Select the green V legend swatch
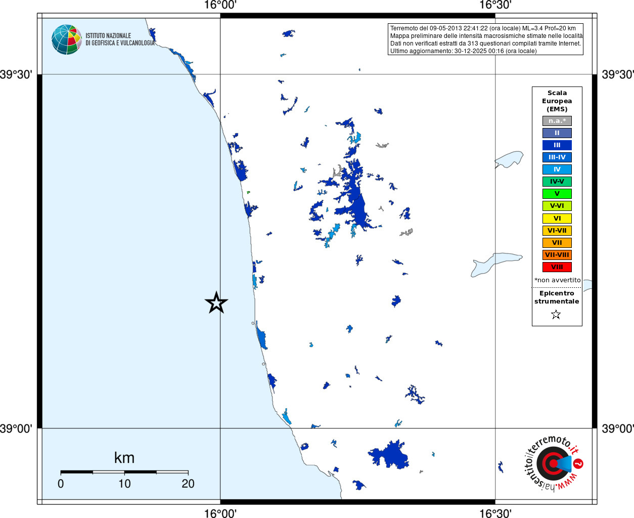The height and width of the screenshot is (518, 634). (x=557, y=194)
